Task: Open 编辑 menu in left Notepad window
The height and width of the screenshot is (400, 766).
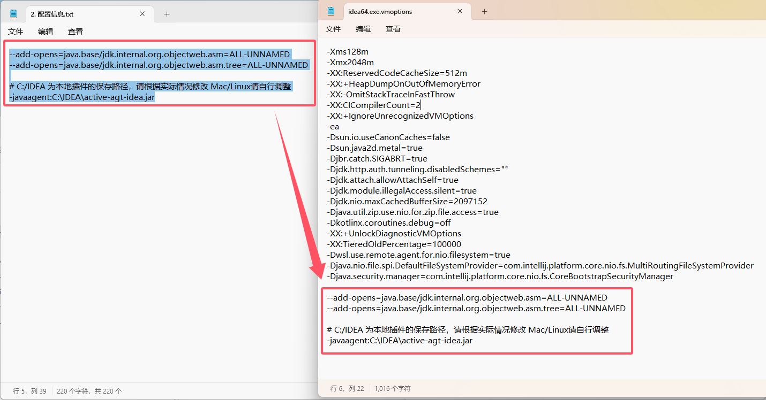Action: click(46, 32)
